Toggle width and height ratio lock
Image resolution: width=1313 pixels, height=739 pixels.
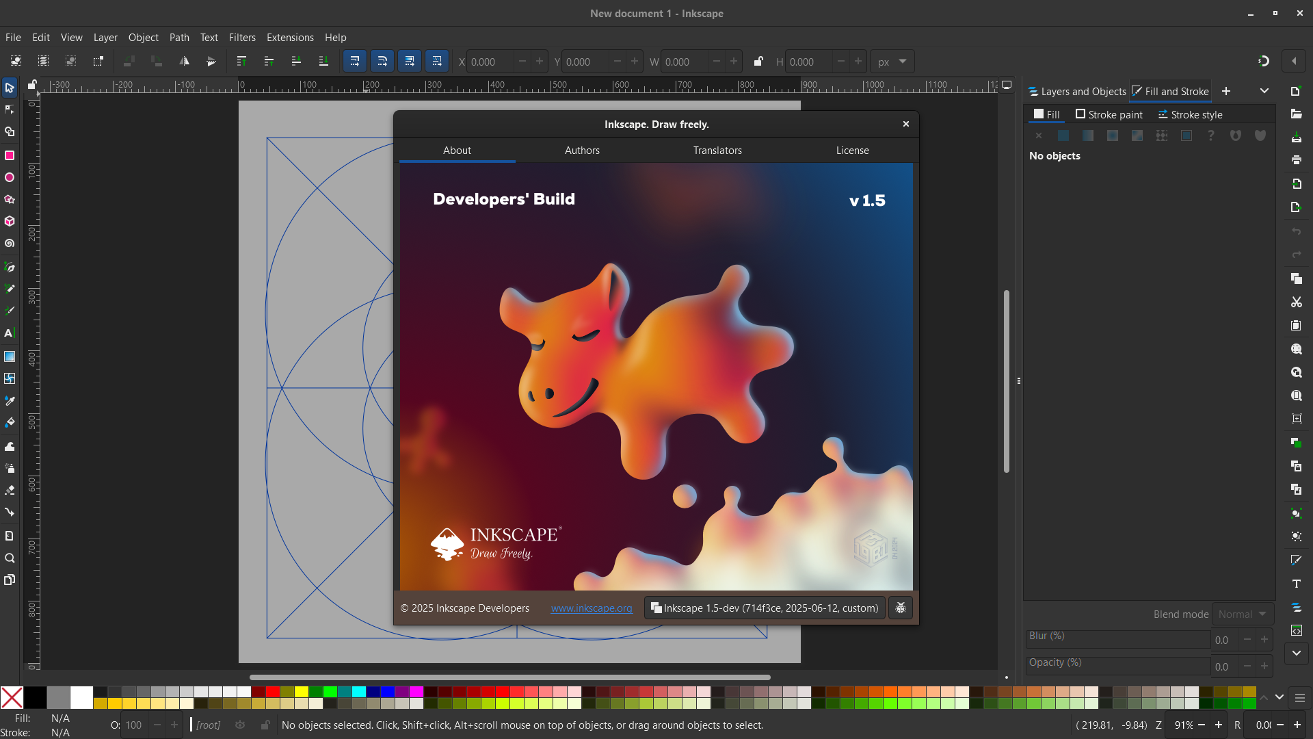click(x=758, y=62)
